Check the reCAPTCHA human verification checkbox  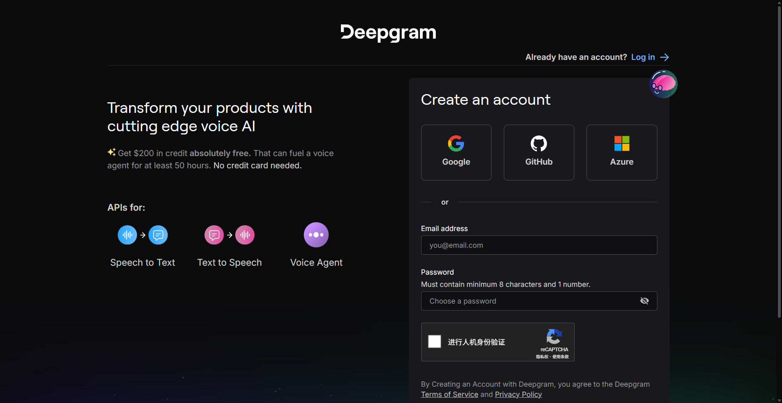(x=435, y=342)
